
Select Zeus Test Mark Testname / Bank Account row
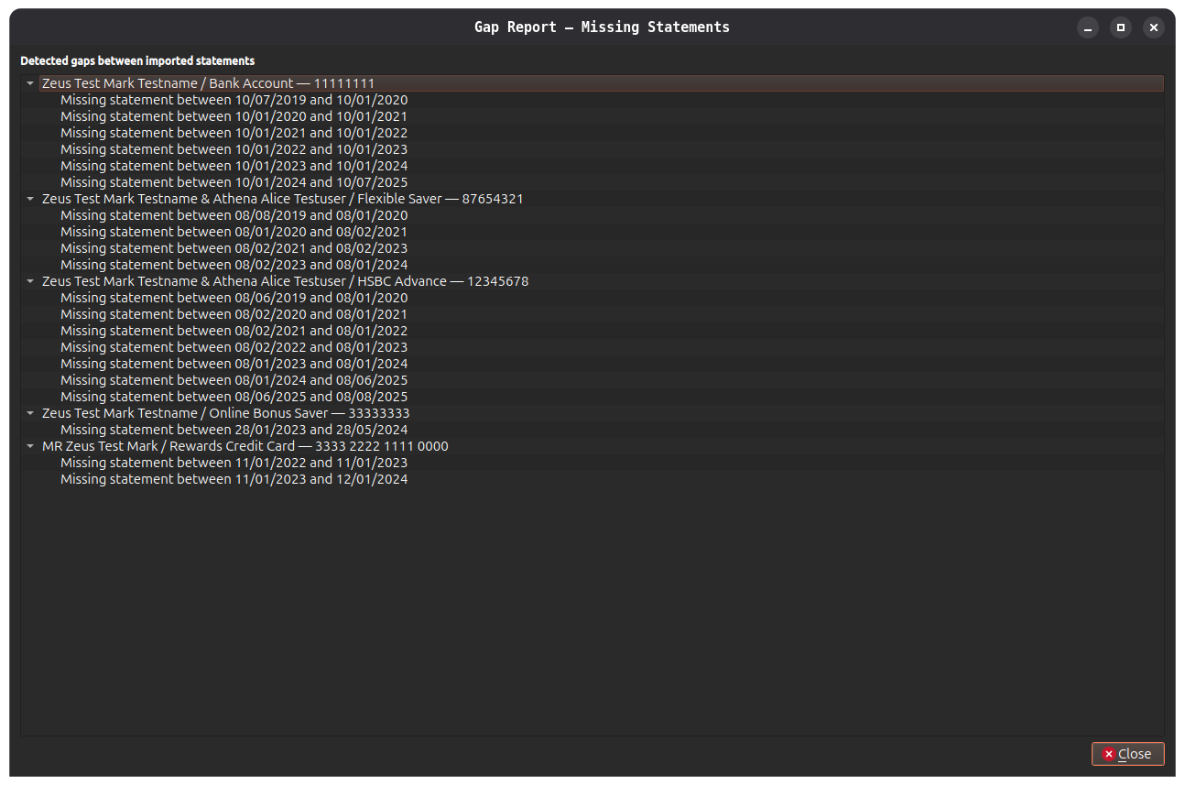(602, 83)
